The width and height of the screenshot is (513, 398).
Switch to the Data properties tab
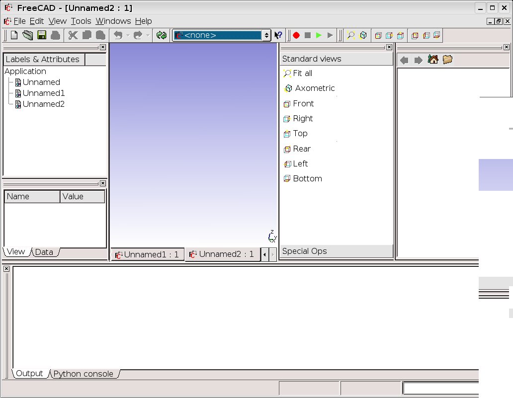pyautogui.click(x=44, y=252)
